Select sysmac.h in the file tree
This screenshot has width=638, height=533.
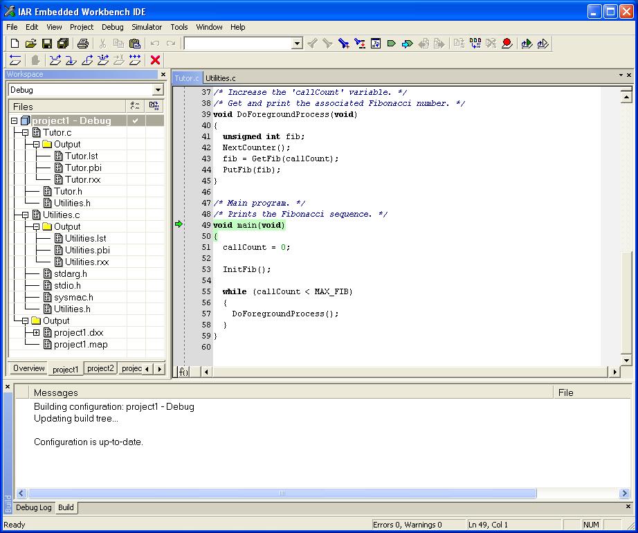(73, 298)
